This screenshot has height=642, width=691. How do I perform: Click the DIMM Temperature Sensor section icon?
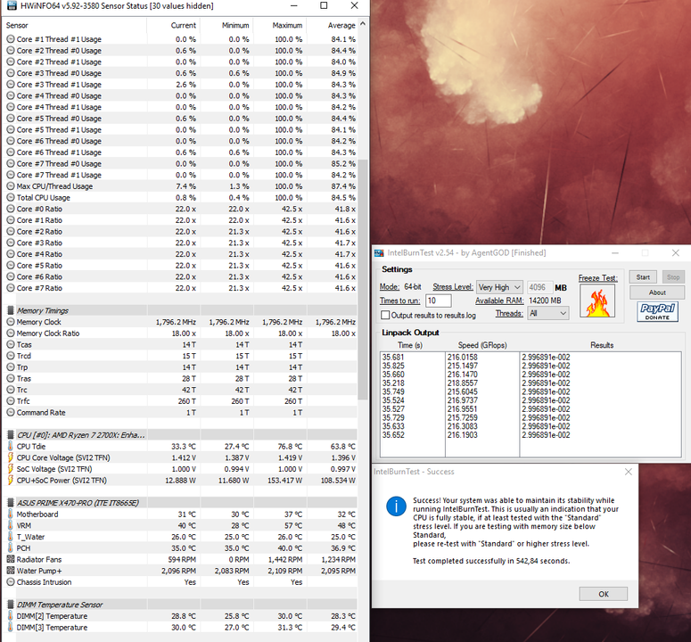pos(11,605)
